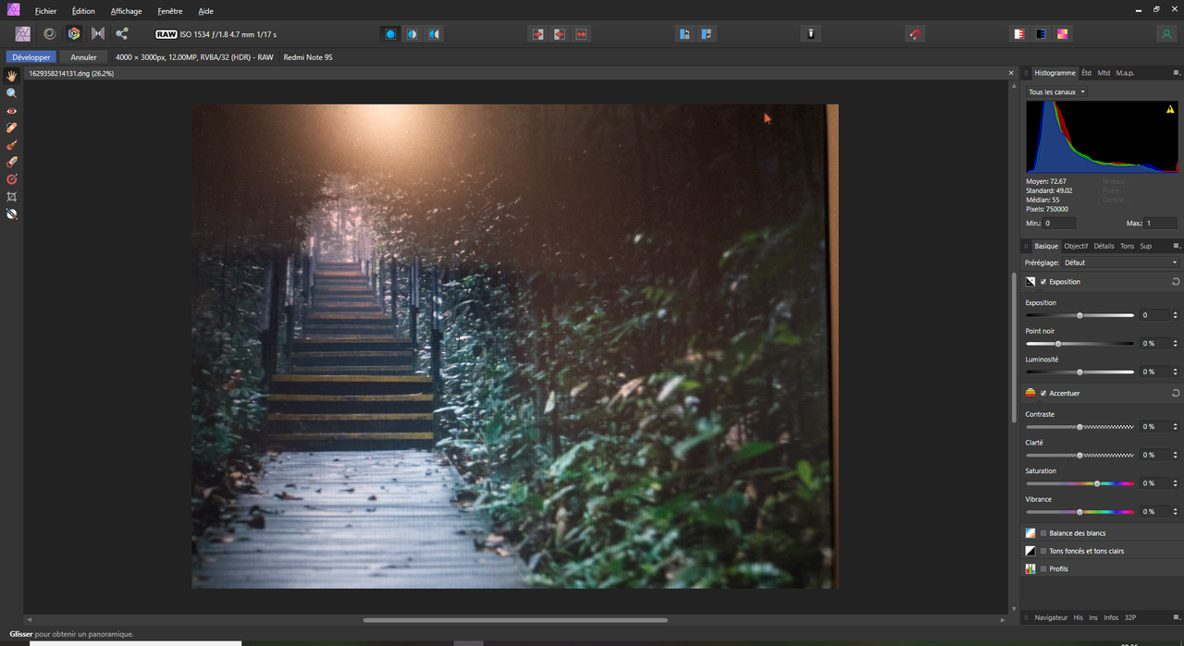Click the horizontal scrollbar under the canvas
The width and height of the screenshot is (1184, 646).
click(515, 620)
